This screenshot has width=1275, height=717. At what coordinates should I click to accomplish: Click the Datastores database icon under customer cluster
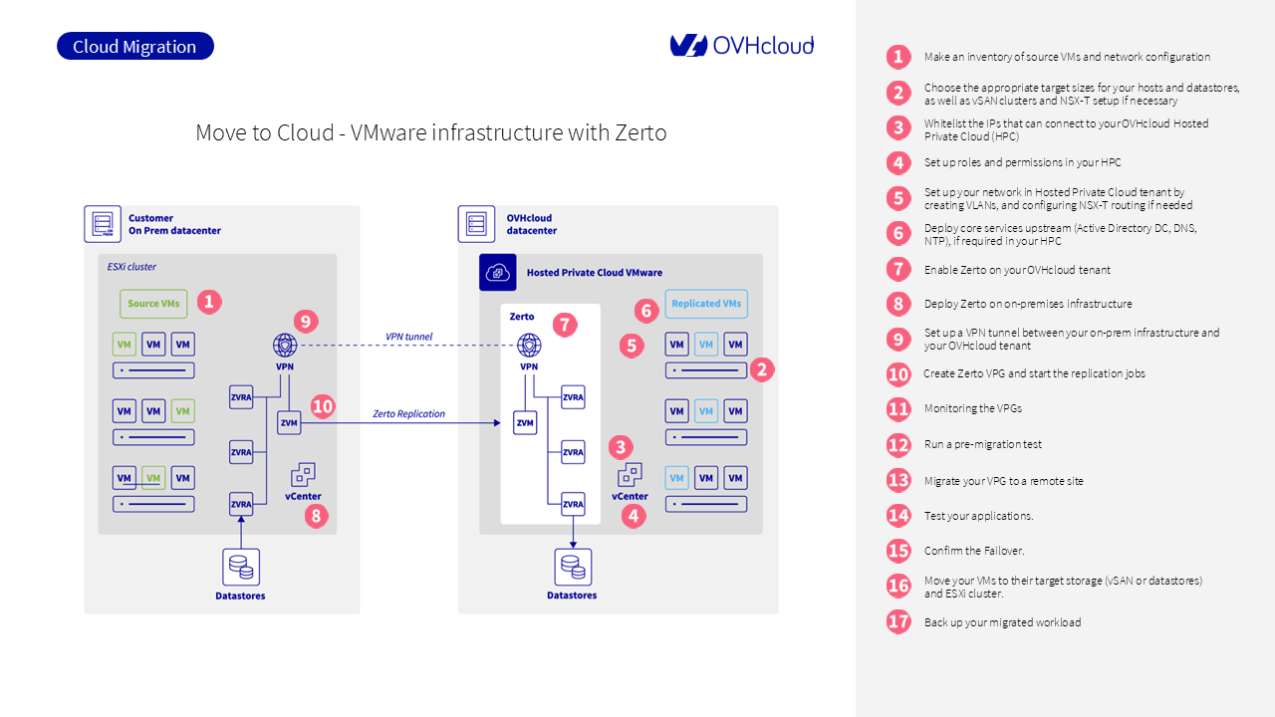[x=240, y=568]
